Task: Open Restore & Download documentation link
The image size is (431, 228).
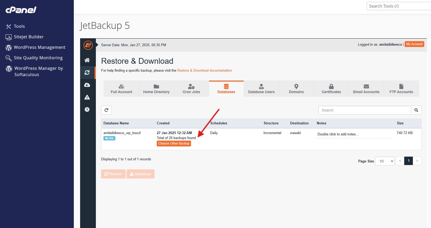Action: coord(205,70)
